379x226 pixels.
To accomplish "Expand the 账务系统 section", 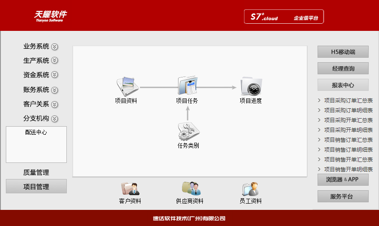I will [x=55, y=90].
